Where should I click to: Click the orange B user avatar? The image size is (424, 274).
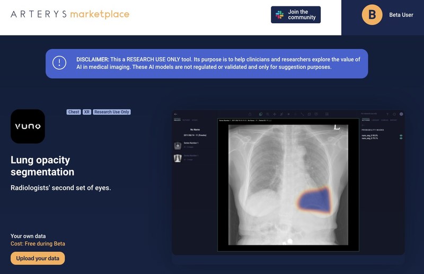372,15
